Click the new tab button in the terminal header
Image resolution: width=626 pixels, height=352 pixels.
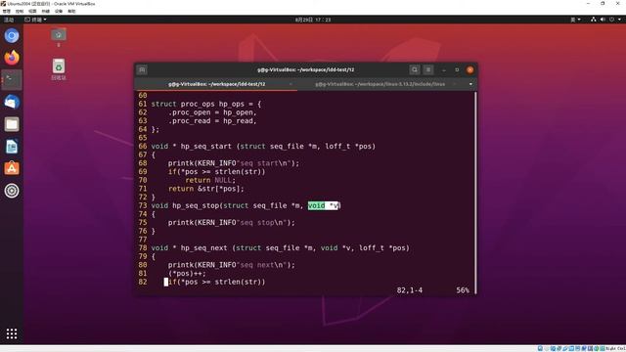click(x=142, y=69)
